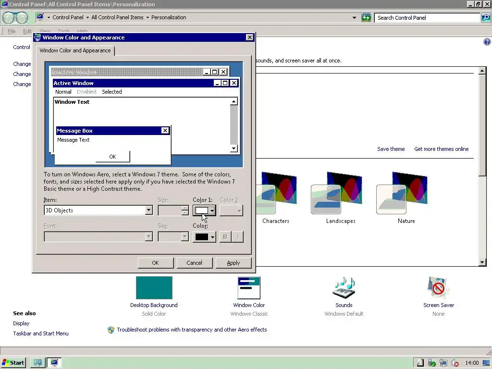Open the help question mark icon
The height and width of the screenshot is (369, 492).
pos(487,42)
